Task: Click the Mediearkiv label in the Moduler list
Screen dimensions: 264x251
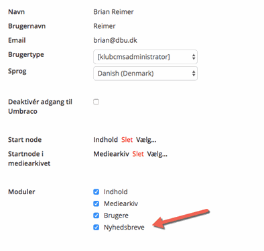Action: coord(121,203)
